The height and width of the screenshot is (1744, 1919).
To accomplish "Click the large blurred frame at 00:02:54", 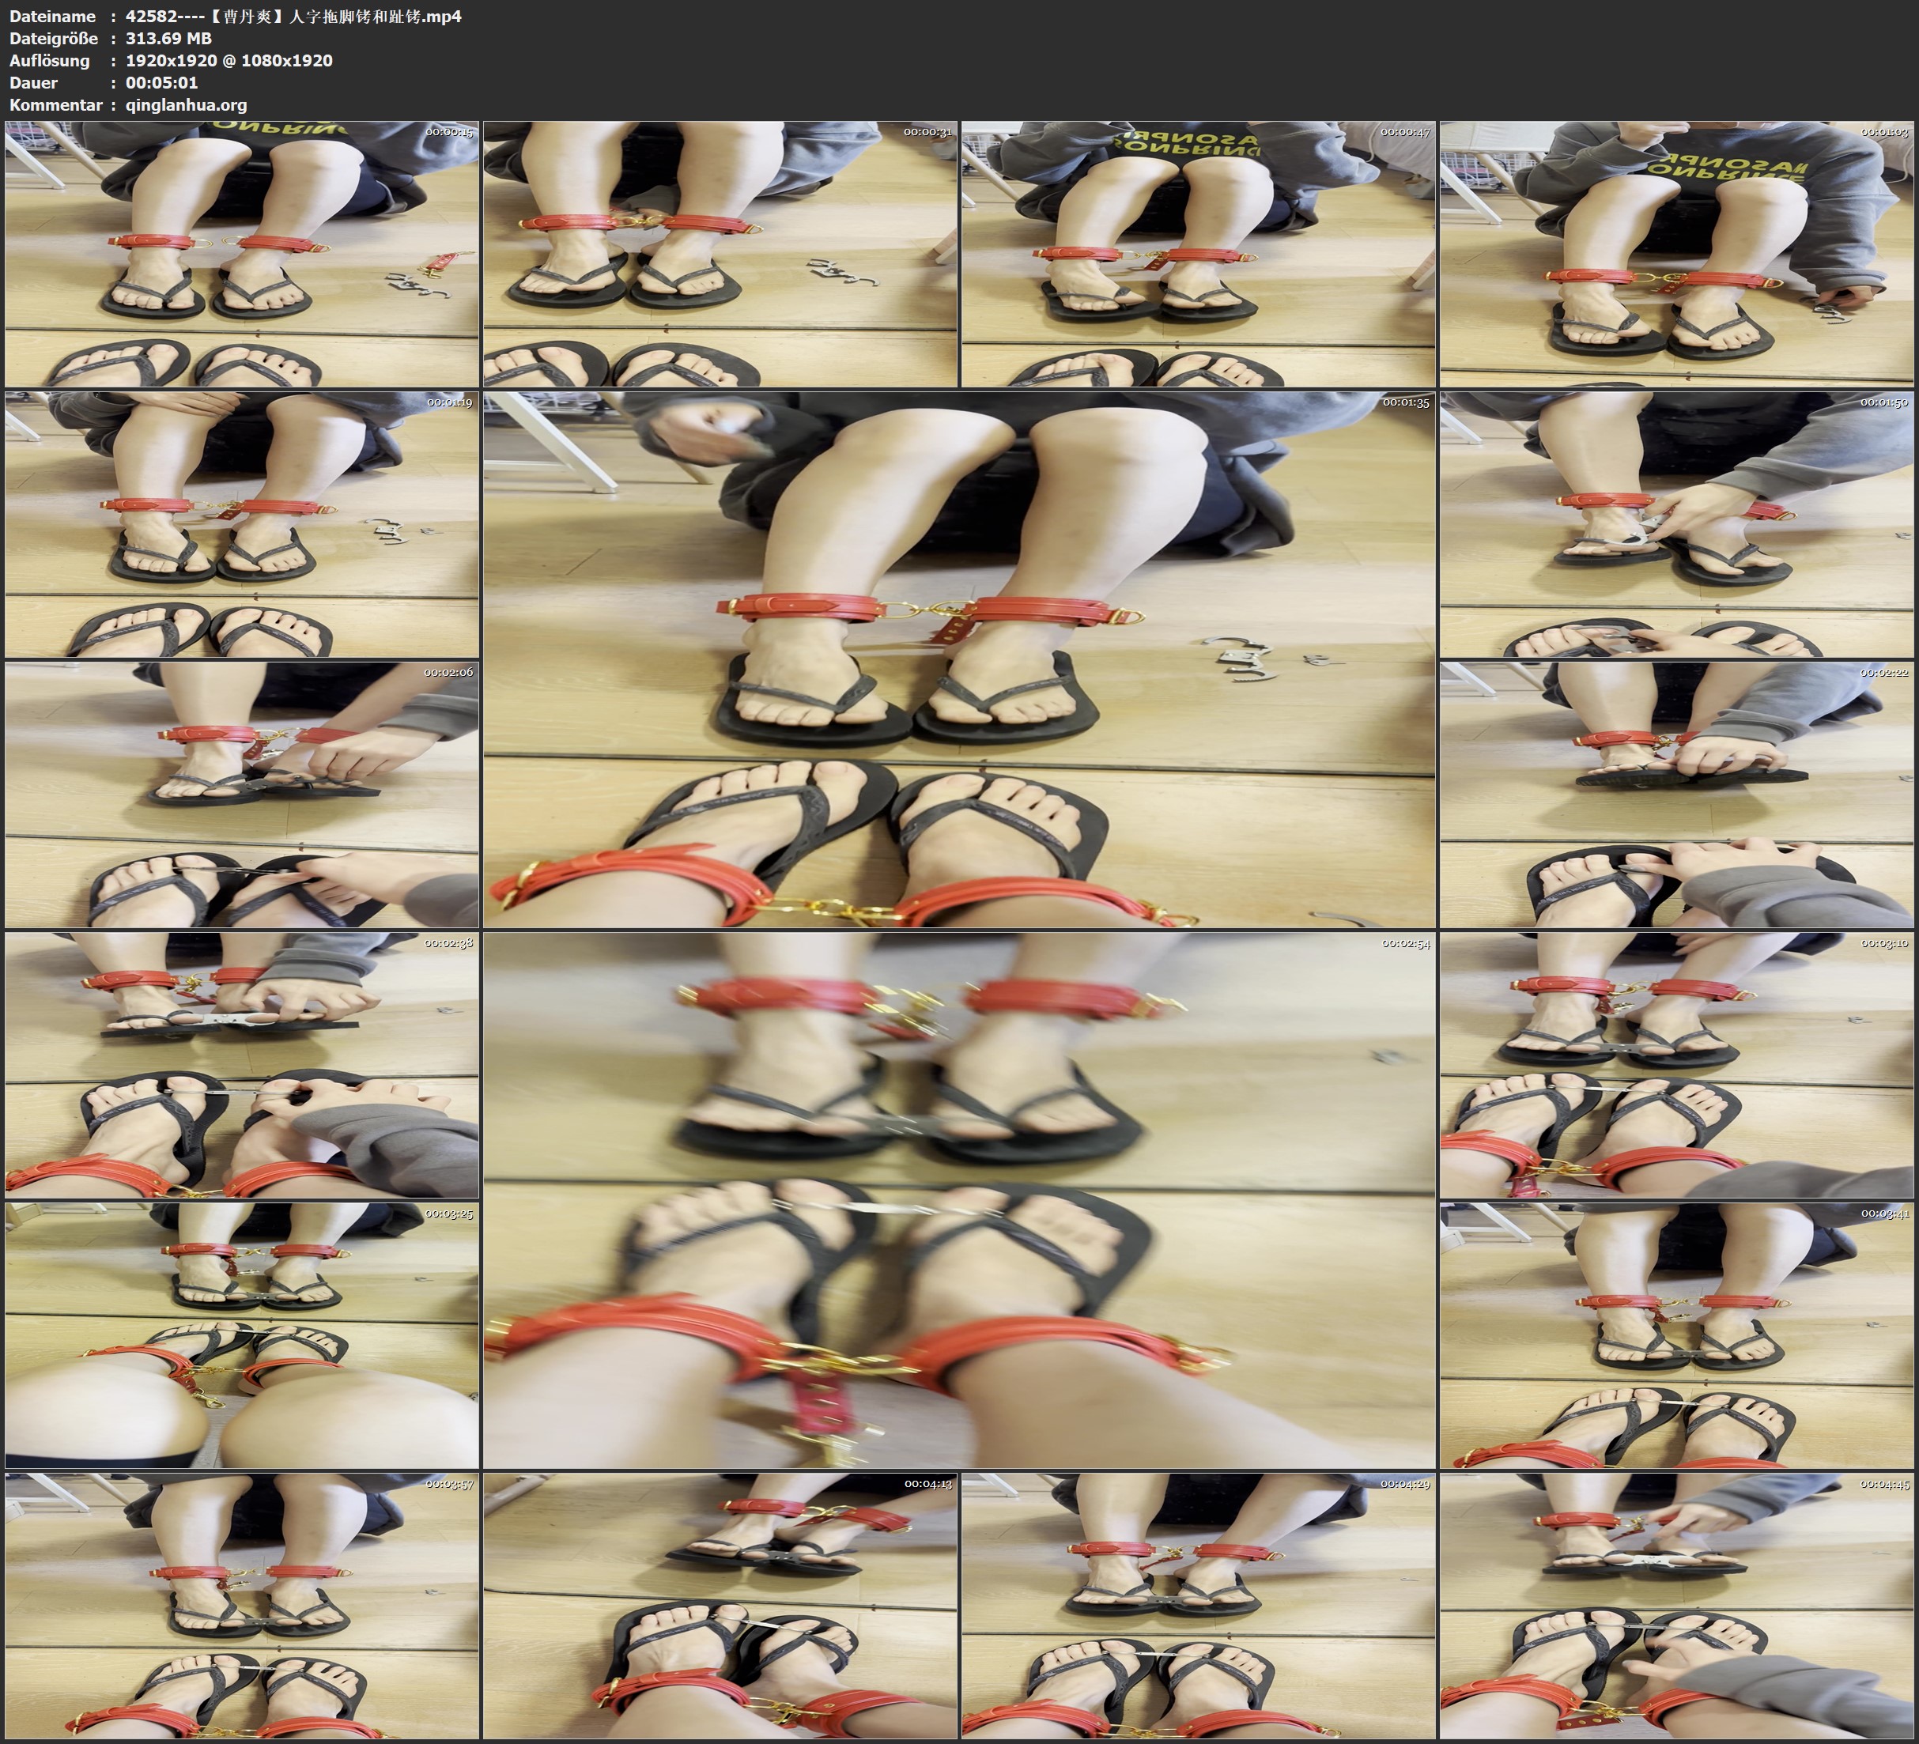I will coord(958,1199).
